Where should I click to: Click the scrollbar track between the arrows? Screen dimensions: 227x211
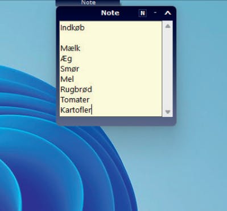[168, 69]
